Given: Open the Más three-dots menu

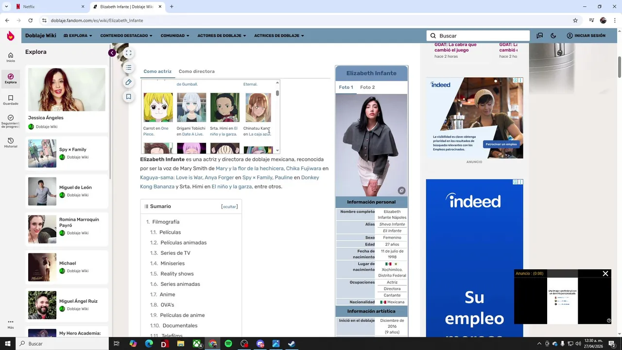Looking at the screenshot, I should (x=10, y=324).
